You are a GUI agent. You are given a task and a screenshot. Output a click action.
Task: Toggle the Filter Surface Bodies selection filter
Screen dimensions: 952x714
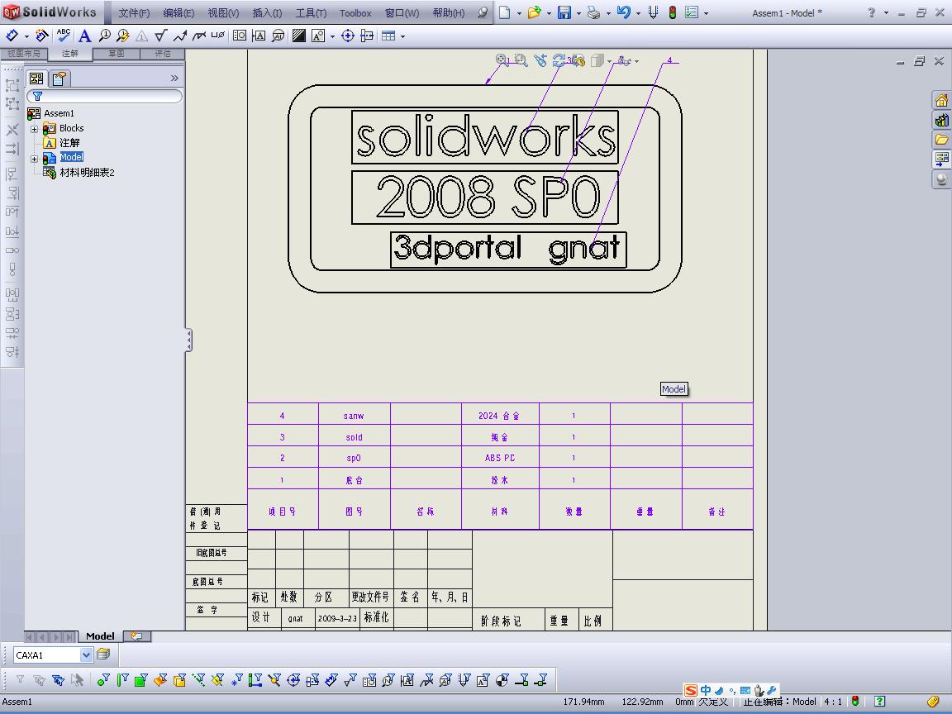tap(160, 680)
